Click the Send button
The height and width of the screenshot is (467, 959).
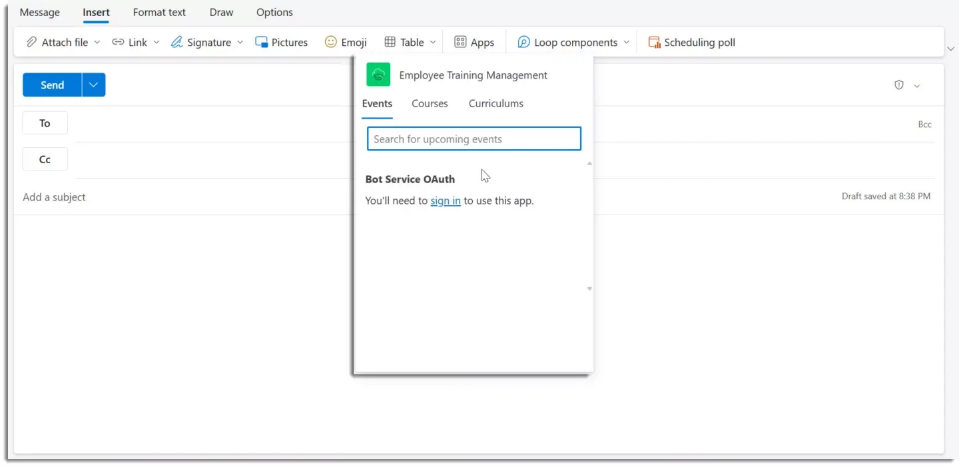(52, 85)
